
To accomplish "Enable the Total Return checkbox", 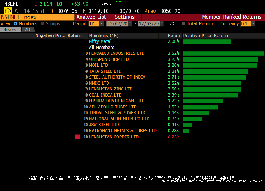I will [184, 24].
